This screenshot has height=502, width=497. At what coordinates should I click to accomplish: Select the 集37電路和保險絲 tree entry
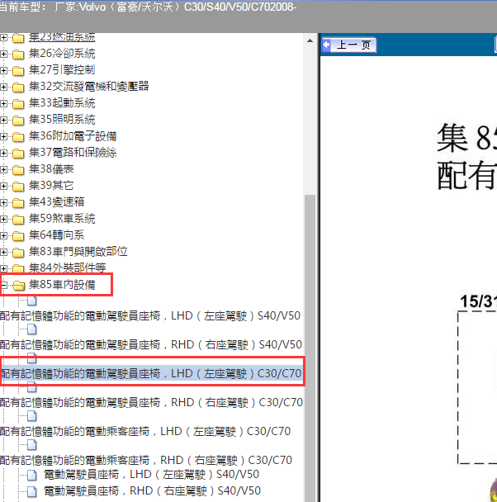(73, 153)
